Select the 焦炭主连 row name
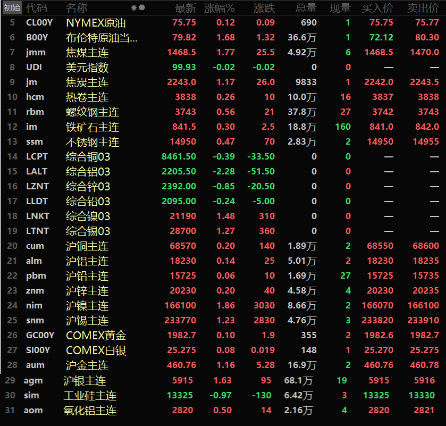This screenshot has height=426, width=446. (x=87, y=82)
